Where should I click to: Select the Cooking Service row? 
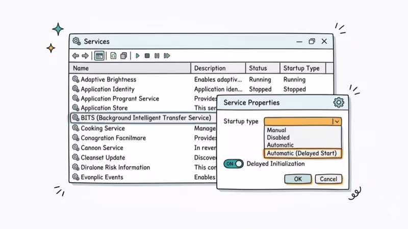[x=143, y=128]
